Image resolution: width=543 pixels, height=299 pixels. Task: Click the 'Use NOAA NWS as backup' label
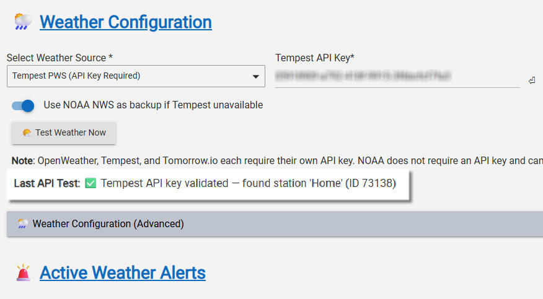(x=153, y=105)
